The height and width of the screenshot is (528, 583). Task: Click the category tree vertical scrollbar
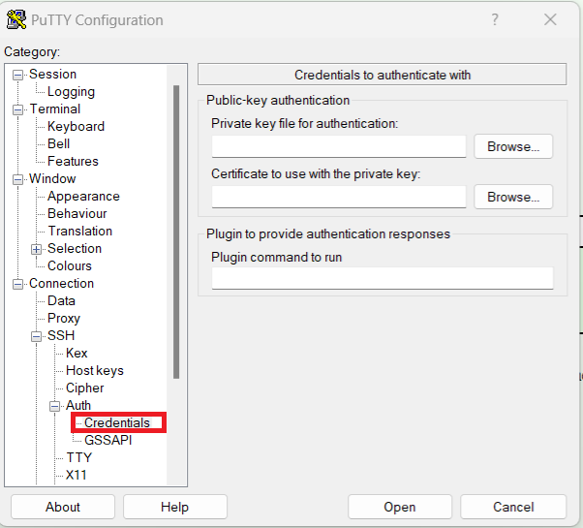point(175,233)
